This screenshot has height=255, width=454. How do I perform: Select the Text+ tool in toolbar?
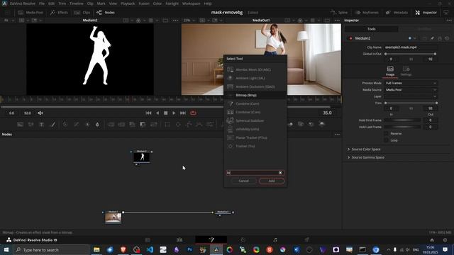point(42,125)
